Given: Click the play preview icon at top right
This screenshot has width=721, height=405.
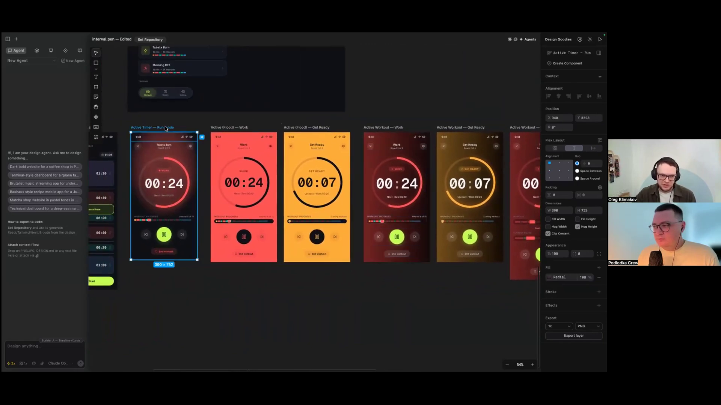Looking at the screenshot, I should (x=600, y=39).
